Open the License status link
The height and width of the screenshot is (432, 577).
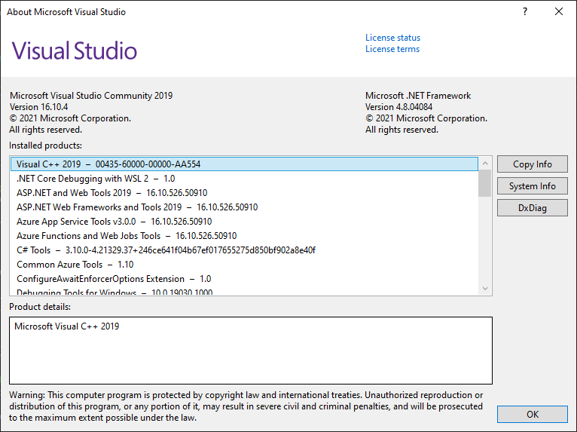(392, 38)
